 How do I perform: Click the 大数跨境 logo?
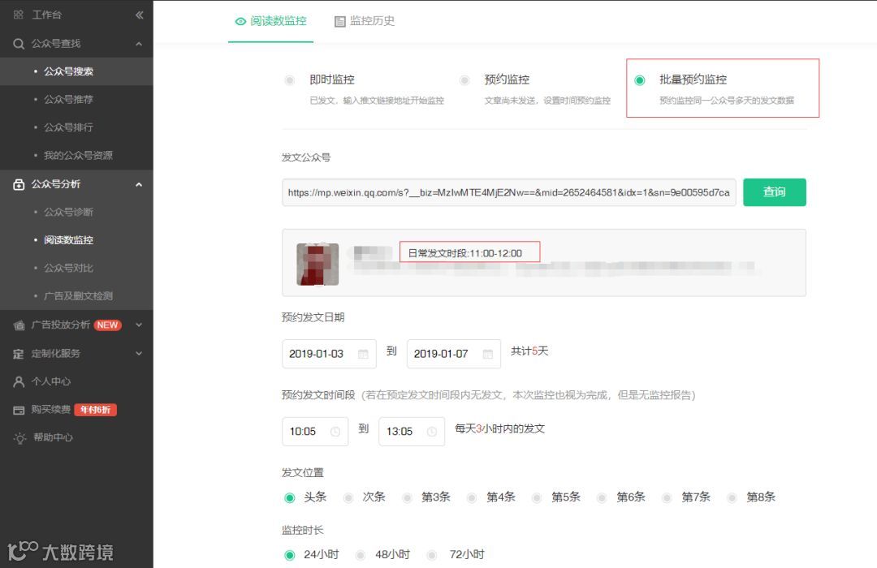coord(60,552)
